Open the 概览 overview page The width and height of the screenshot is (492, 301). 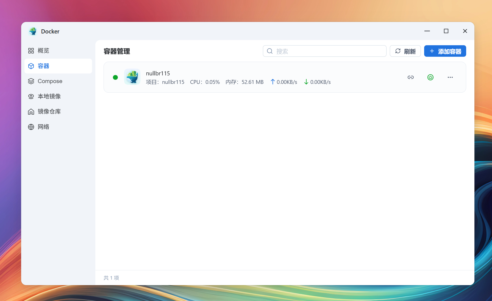(x=43, y=51)
